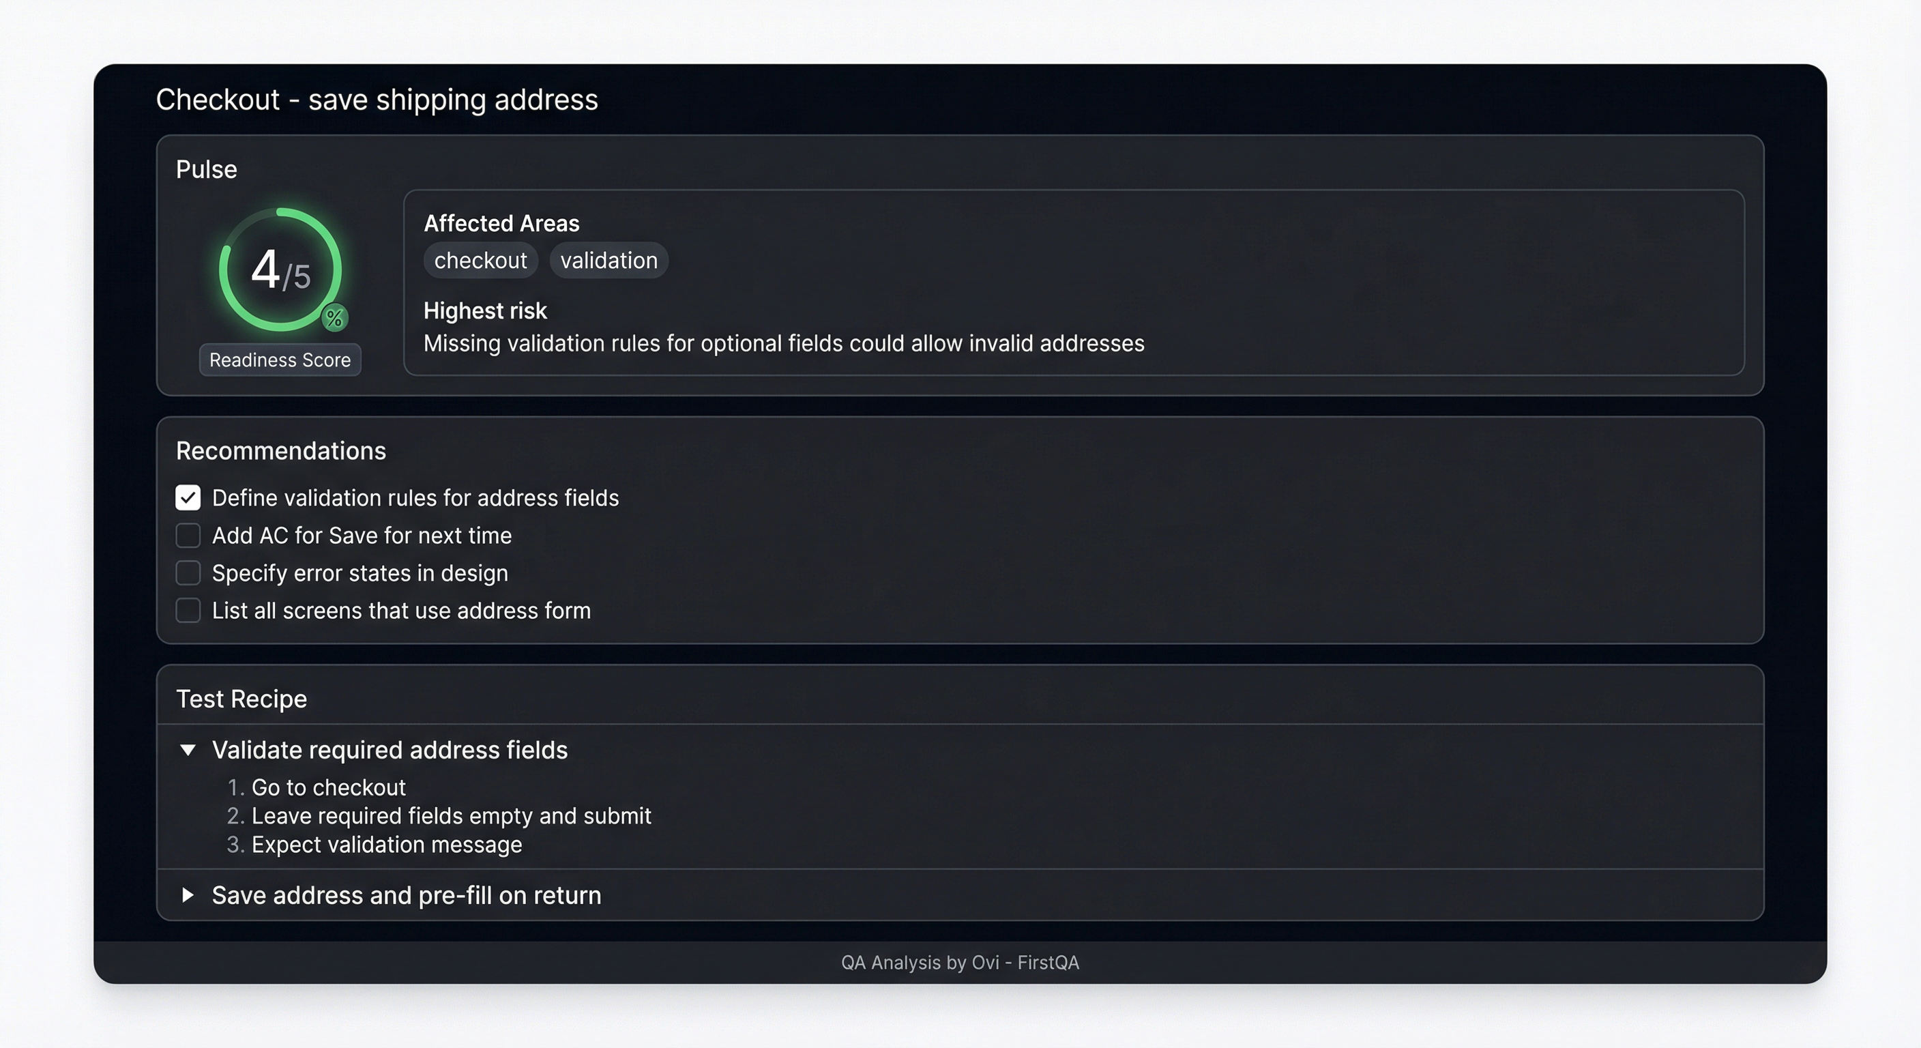Screen dimensions: 1921x1048
Task: Click the '4/5' score number inside the gauge
Action: [x=282, y=271]
